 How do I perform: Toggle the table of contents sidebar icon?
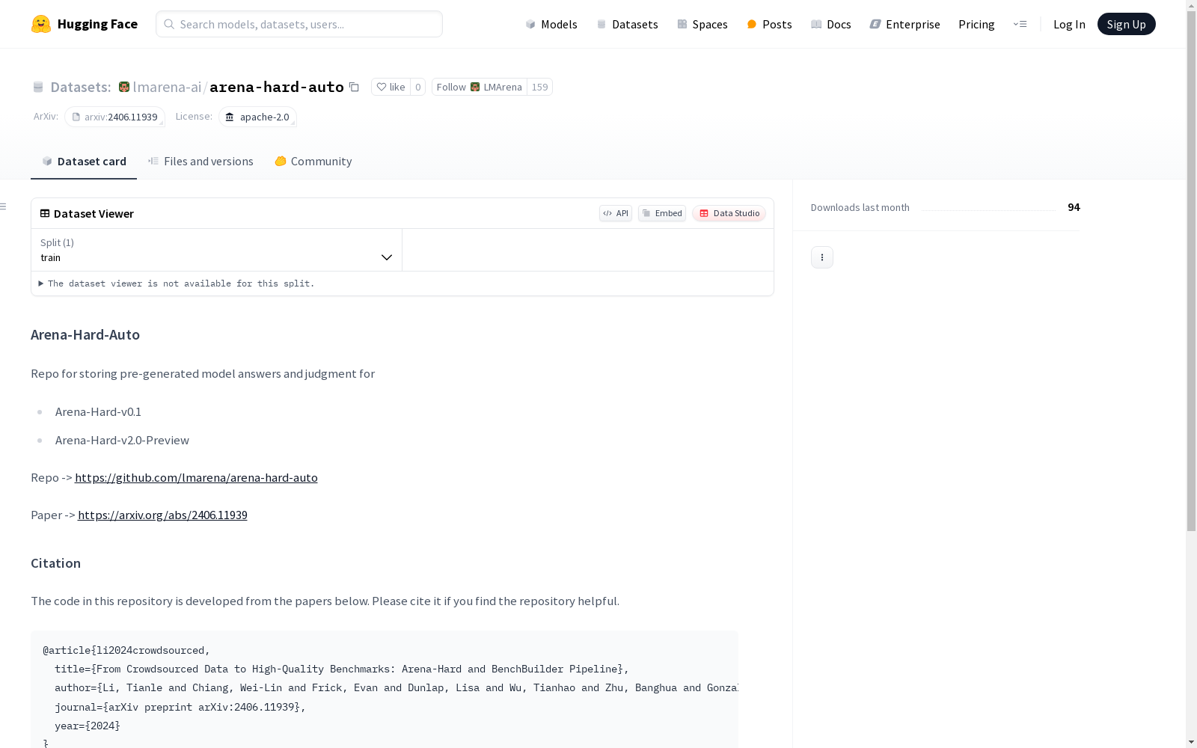point(4,206)
